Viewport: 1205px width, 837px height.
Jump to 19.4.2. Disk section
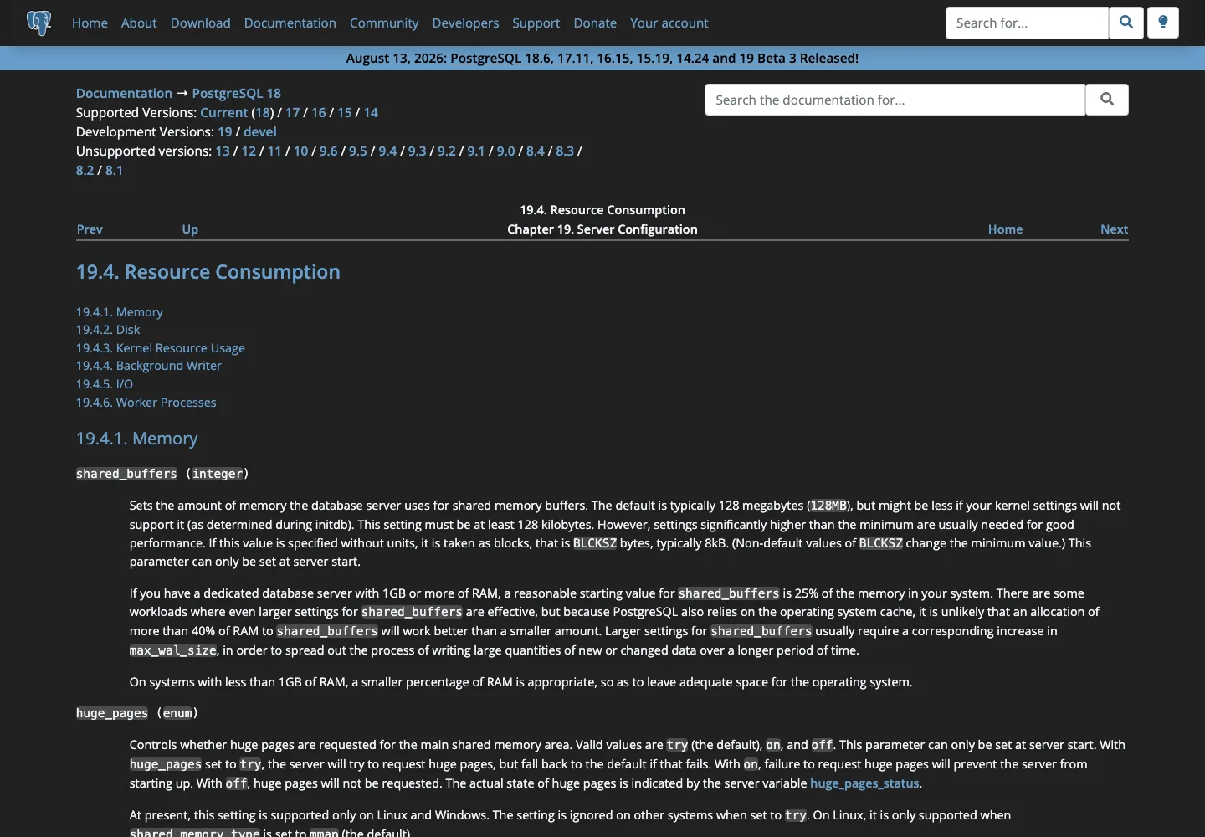point(108,330)
